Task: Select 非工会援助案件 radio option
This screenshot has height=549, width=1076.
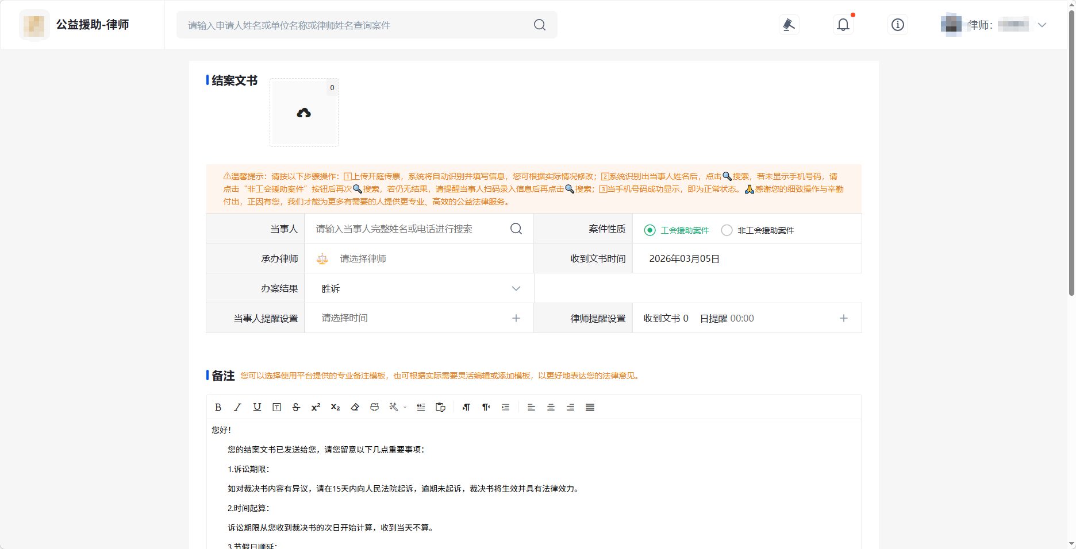Action: [727, 230]
